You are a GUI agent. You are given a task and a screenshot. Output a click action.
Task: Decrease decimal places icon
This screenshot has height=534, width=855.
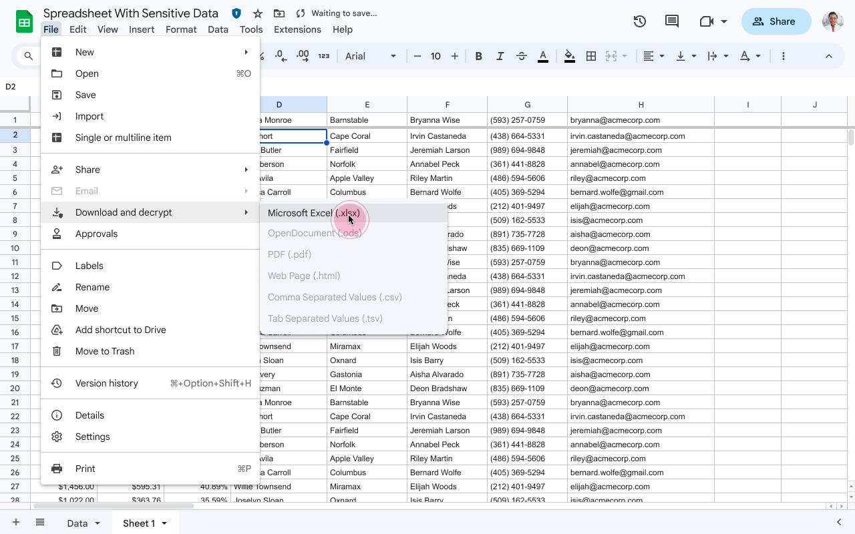[281, 56]
